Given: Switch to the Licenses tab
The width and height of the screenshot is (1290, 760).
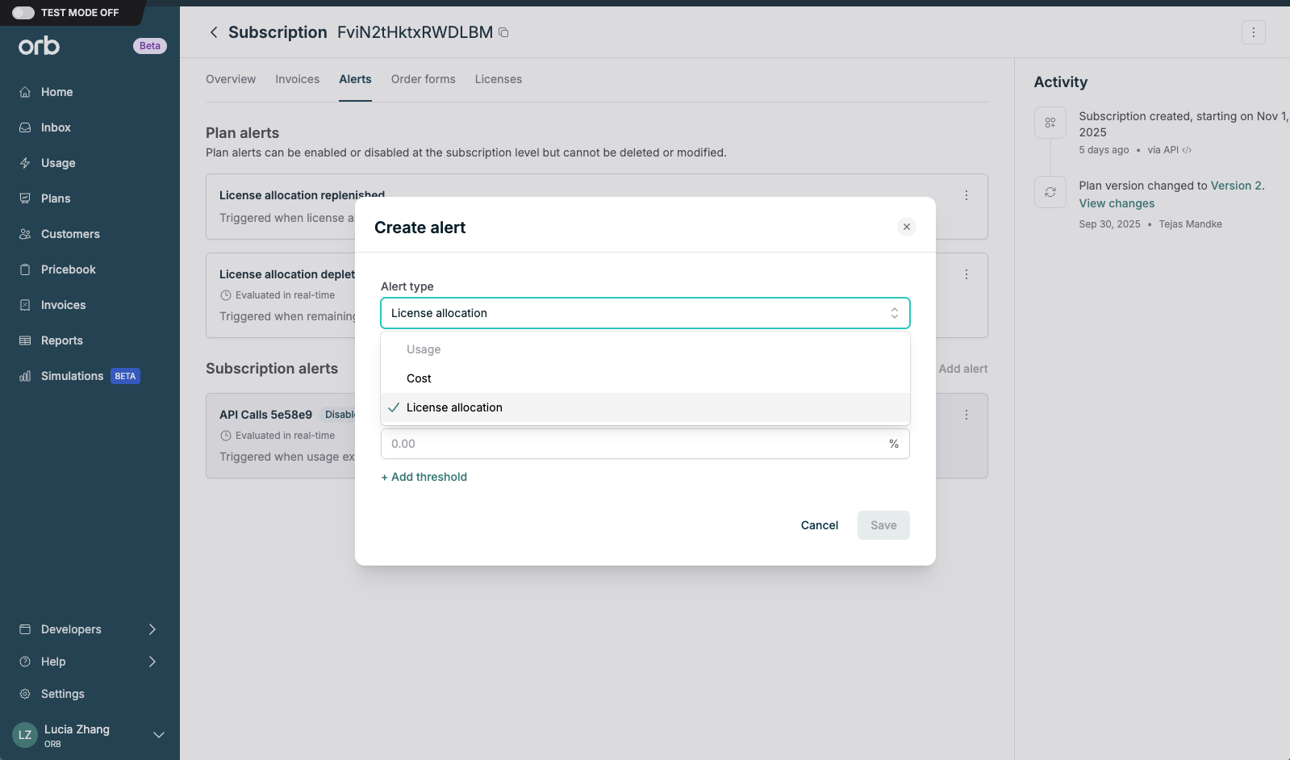Looking at the screenshot, I should click(x=499, y=79).
